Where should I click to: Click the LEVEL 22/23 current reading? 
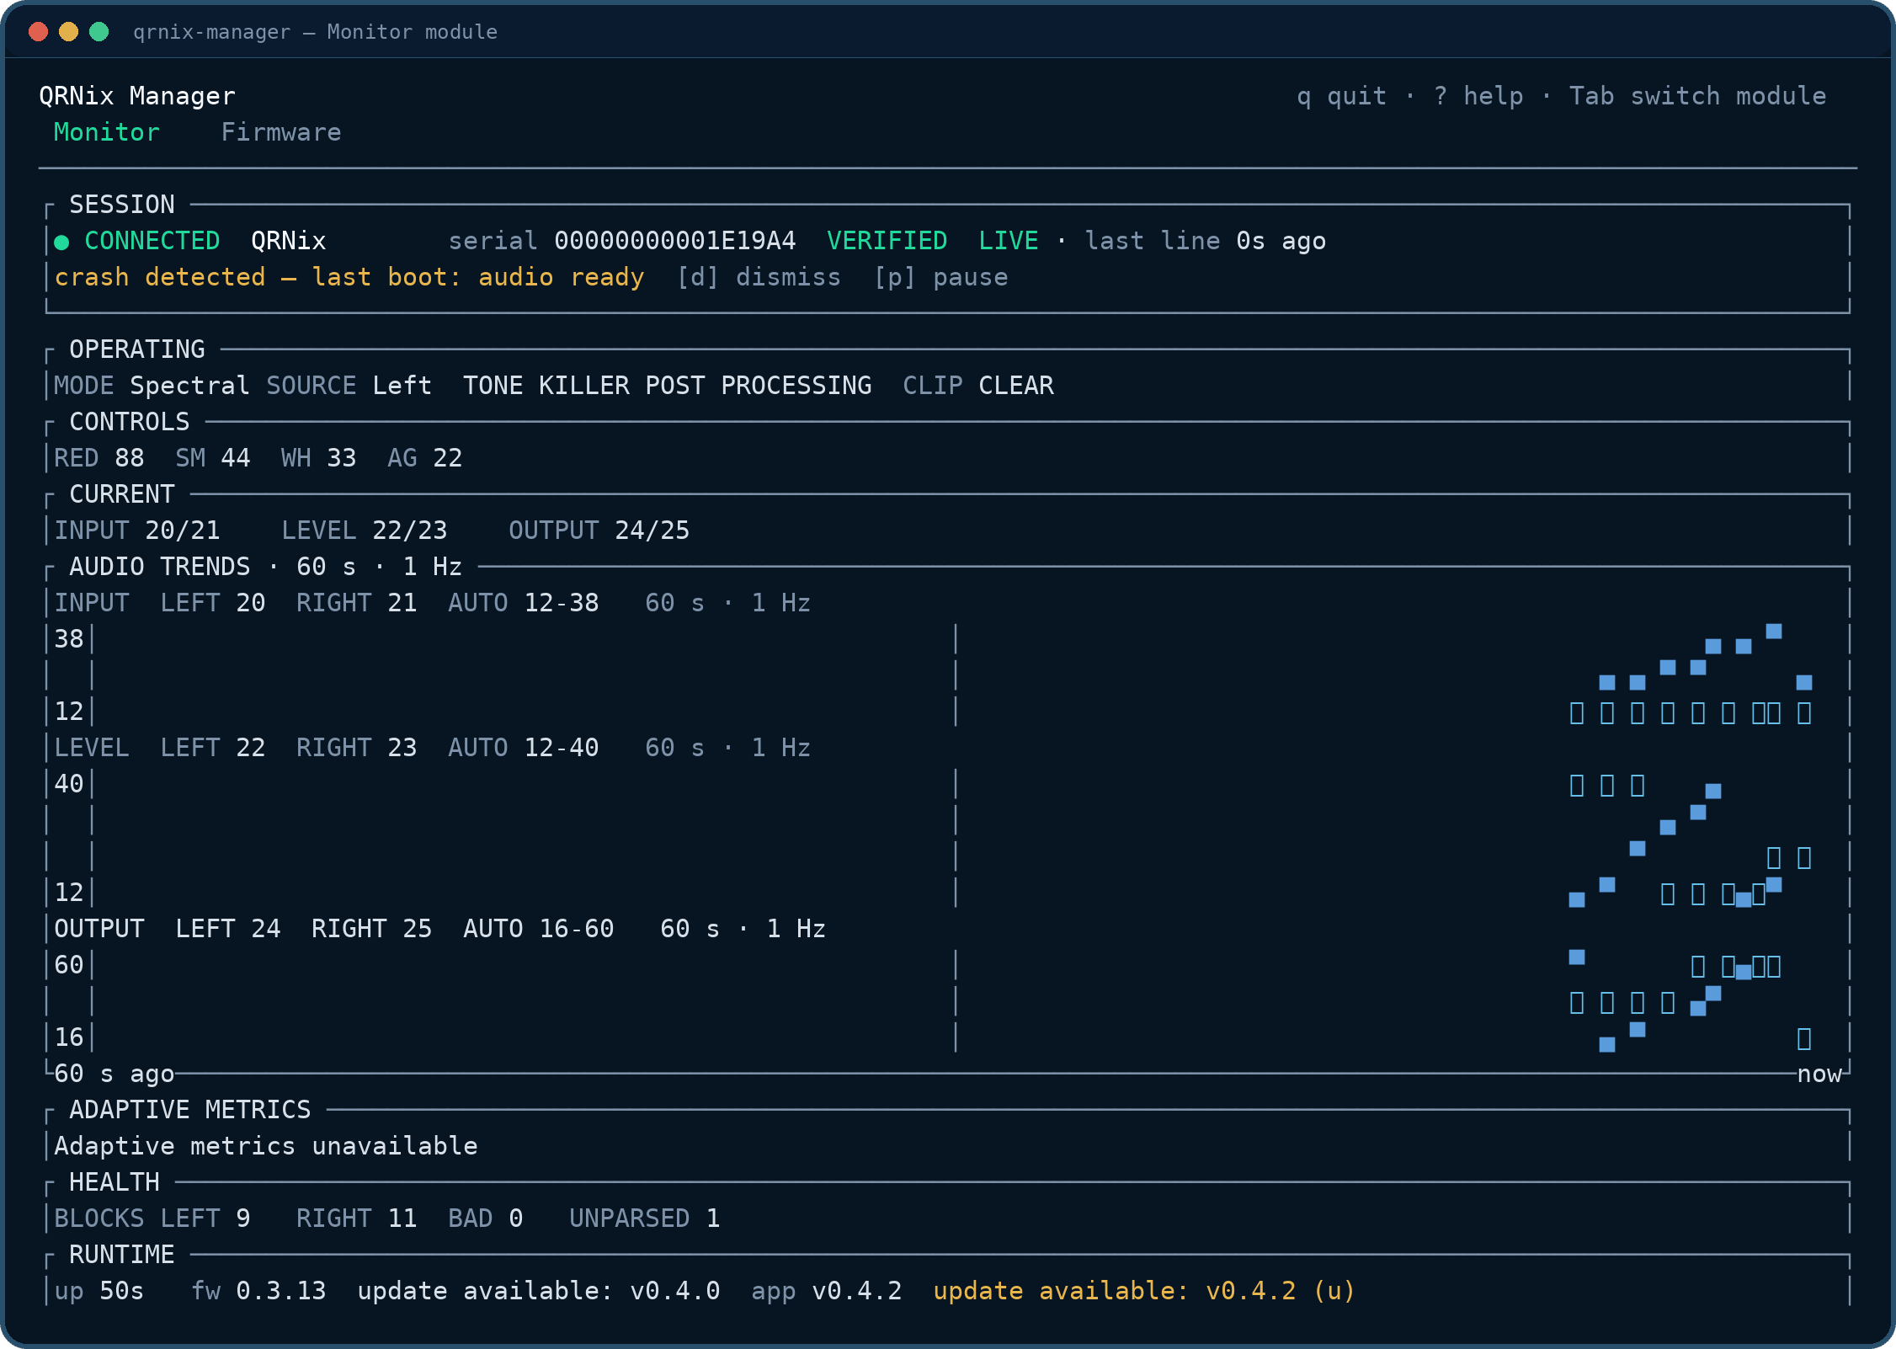tap(365, 531)
